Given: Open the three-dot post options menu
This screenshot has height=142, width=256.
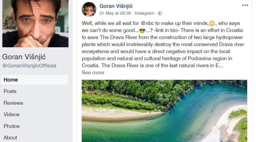Looking at the screenshot, I should tap(245, 5).
